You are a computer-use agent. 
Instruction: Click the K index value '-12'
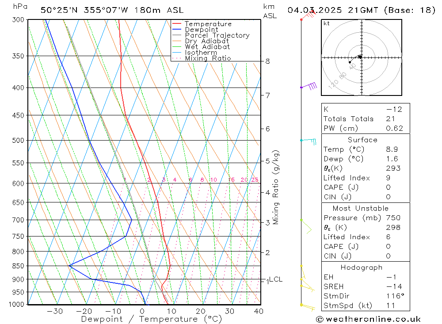(394, 110)
